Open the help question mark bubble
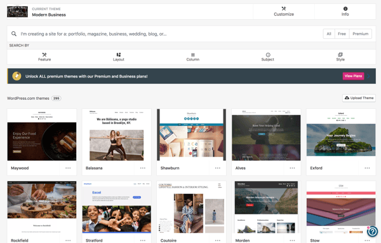Image resolution: width=381 pixels, height=243 pixels. 372,232
